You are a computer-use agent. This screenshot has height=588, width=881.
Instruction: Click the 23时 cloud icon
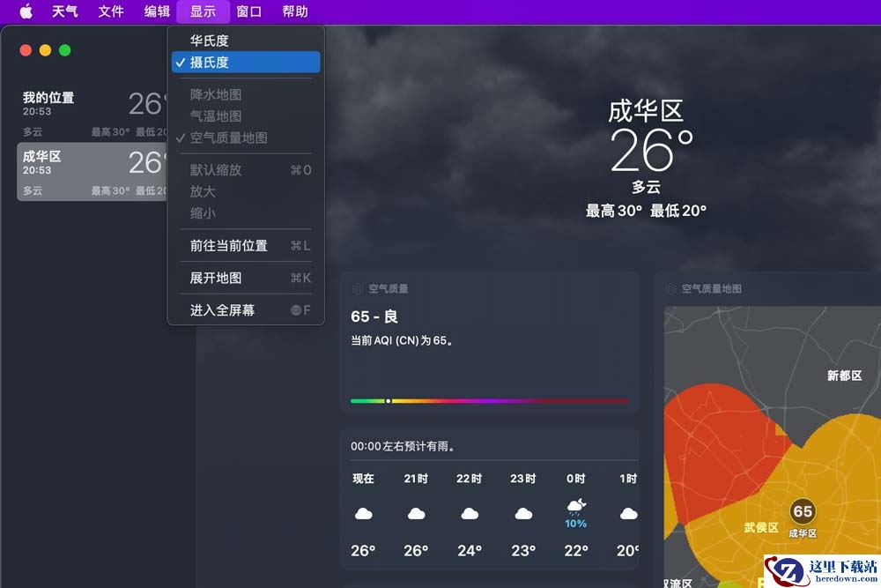click(x=523, y=513)
